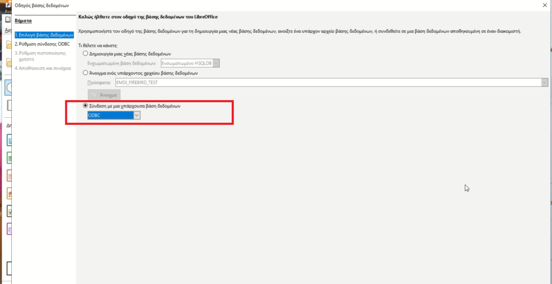Click the blue Writer document icon at left
This screenshot has width=552, height=284.
[9, 140]
